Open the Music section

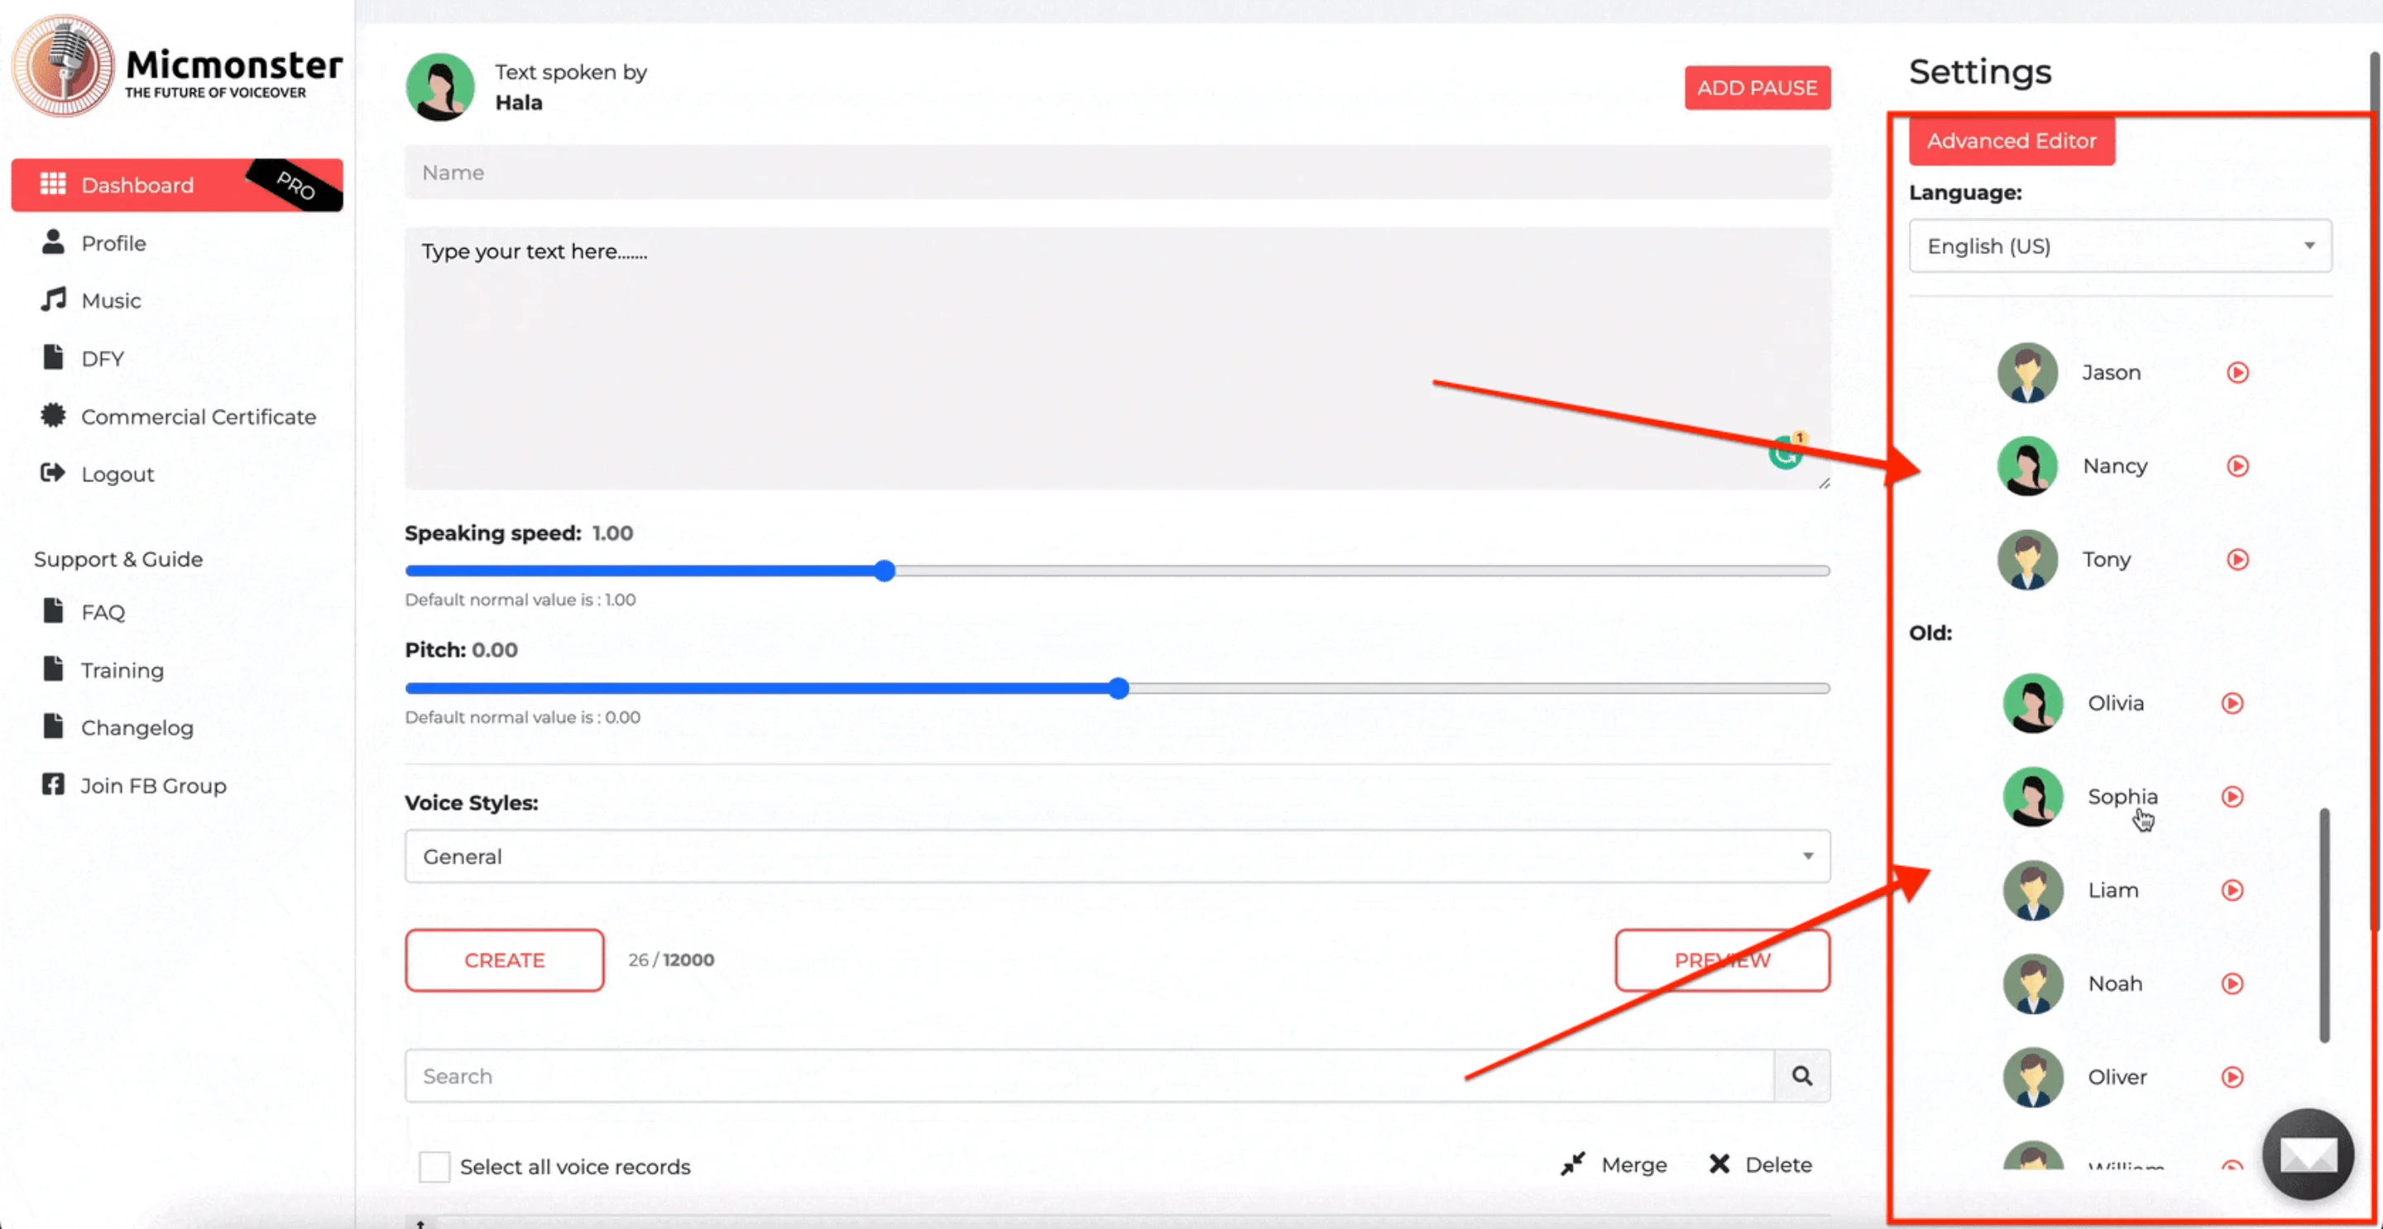111,300
